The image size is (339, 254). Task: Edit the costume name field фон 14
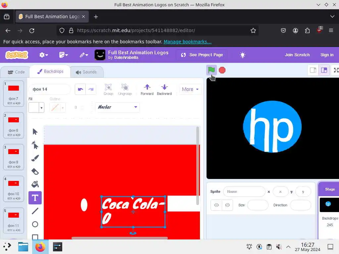click(50, 89)
